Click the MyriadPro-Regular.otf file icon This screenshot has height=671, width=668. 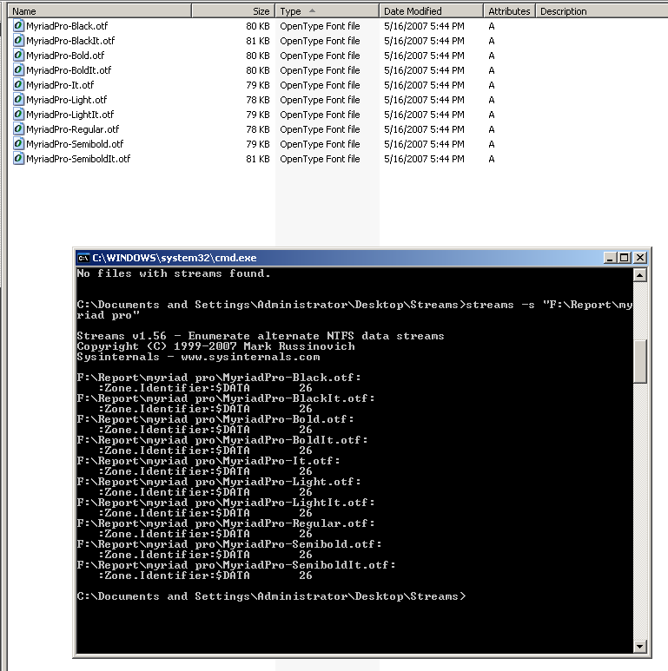(x=18, y=129)
